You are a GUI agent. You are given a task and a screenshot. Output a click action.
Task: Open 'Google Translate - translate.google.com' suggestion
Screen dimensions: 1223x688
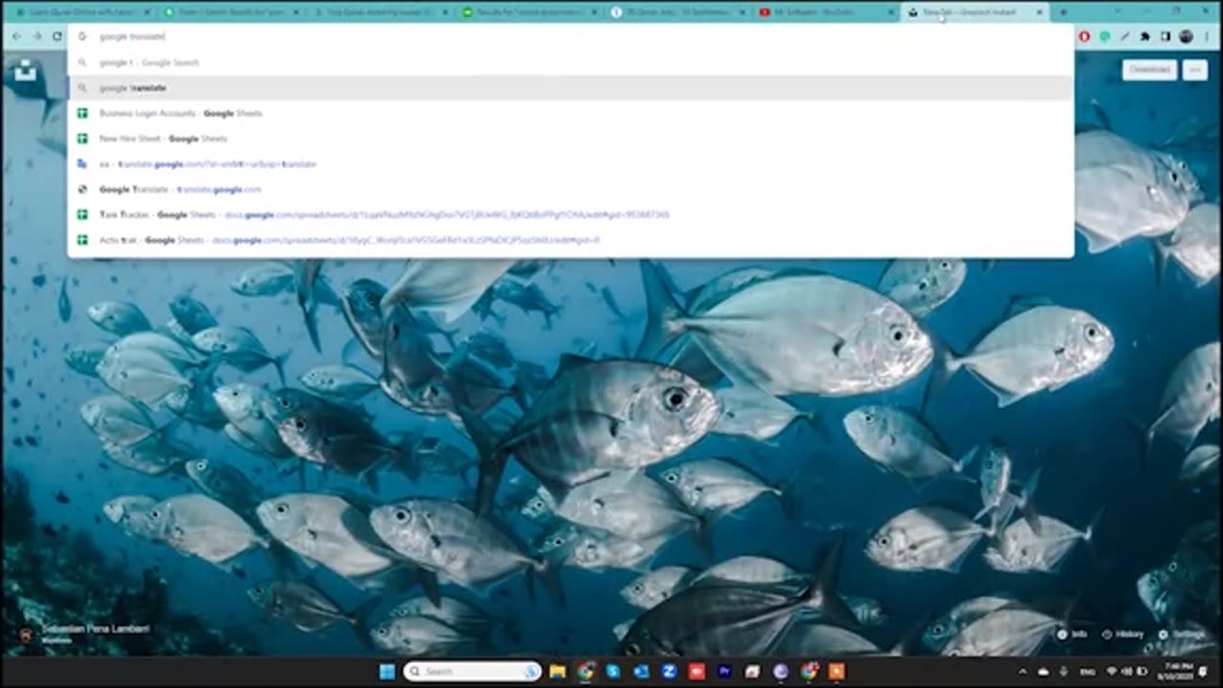(570, 189)
